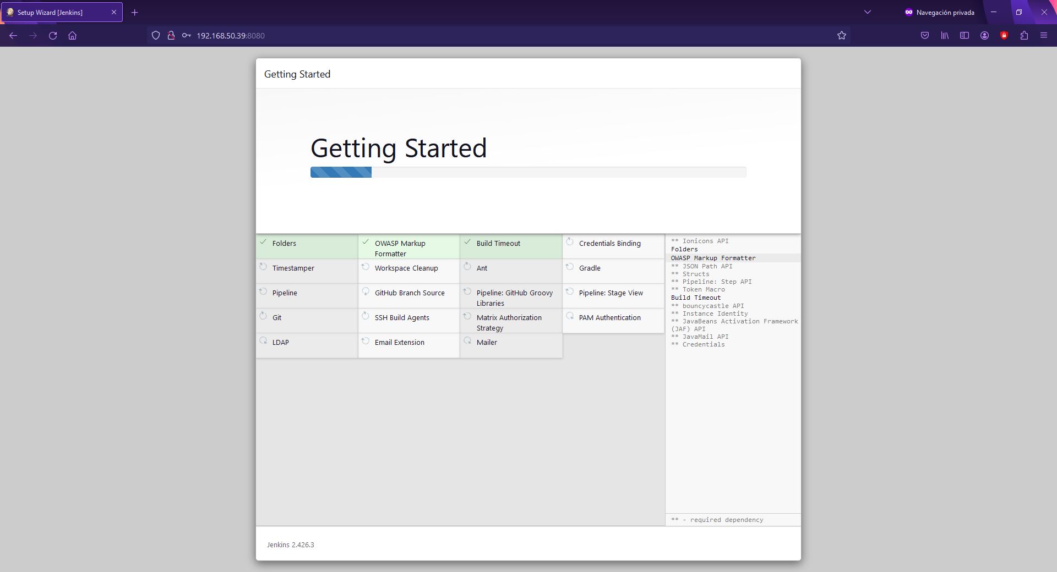Viewport: 1057px width, 572px height.
Task: Select the OWASP Markup Formatter cell
Action: point(409,246)
